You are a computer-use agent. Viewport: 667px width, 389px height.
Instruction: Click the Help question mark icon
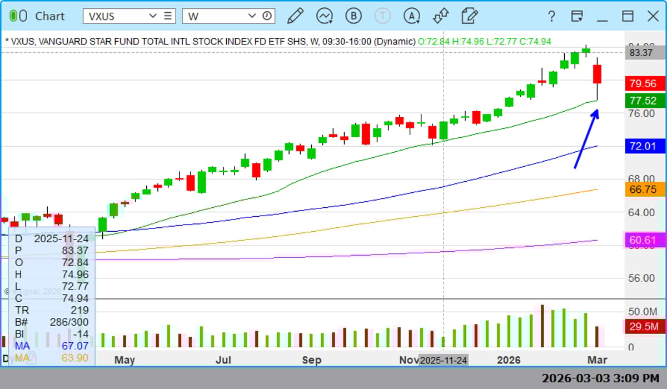pyautogui.click(x=551, y=16)
